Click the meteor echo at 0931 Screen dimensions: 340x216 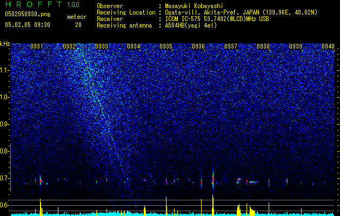point(41,180)
